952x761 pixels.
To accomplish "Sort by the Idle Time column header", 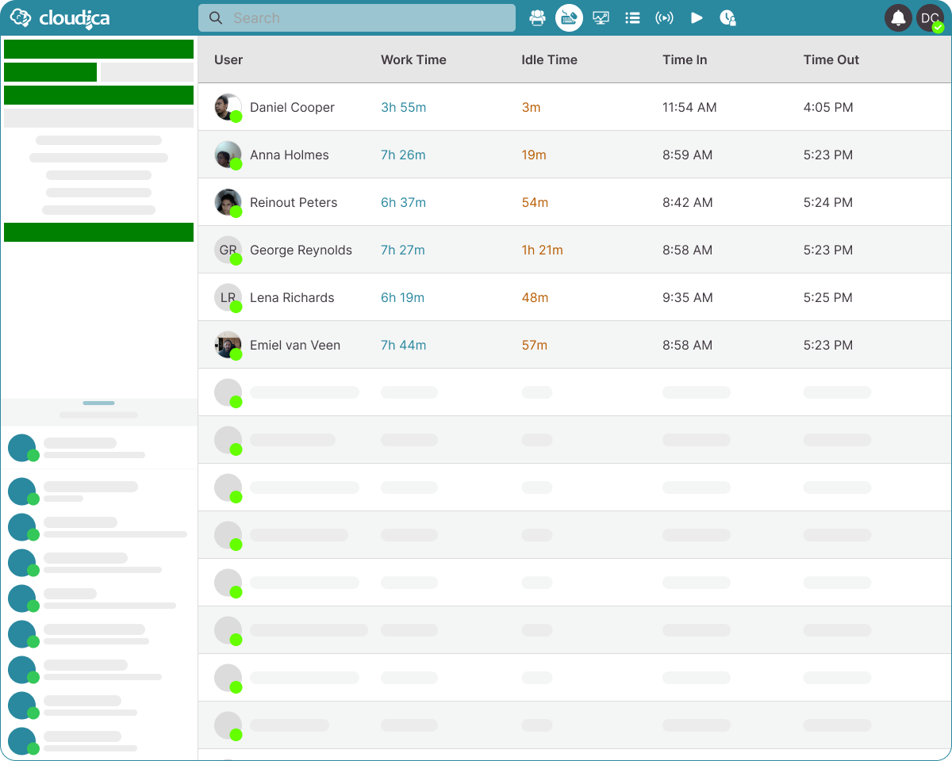I will (x=549, y=59).
